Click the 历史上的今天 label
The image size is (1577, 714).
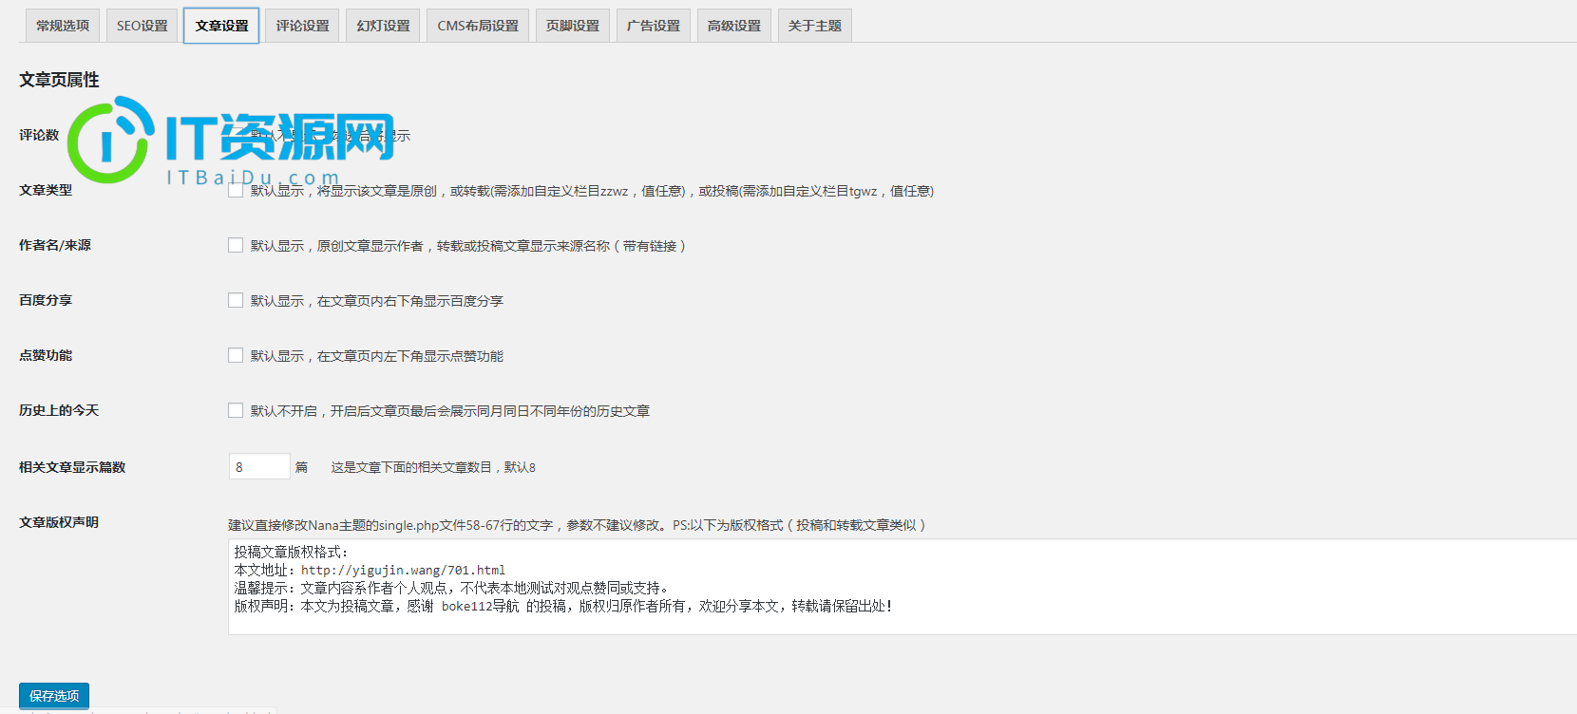[x=59, y=410]
